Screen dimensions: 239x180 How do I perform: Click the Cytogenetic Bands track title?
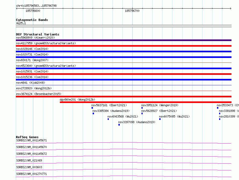click(32, 20)
